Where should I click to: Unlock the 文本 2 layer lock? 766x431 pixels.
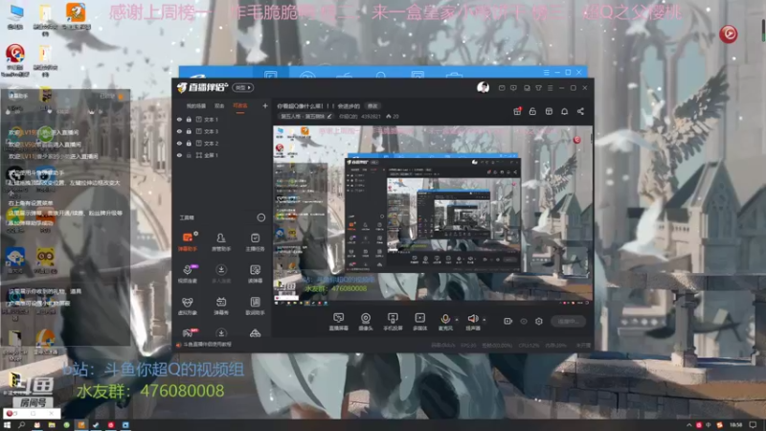coord(189,143)
